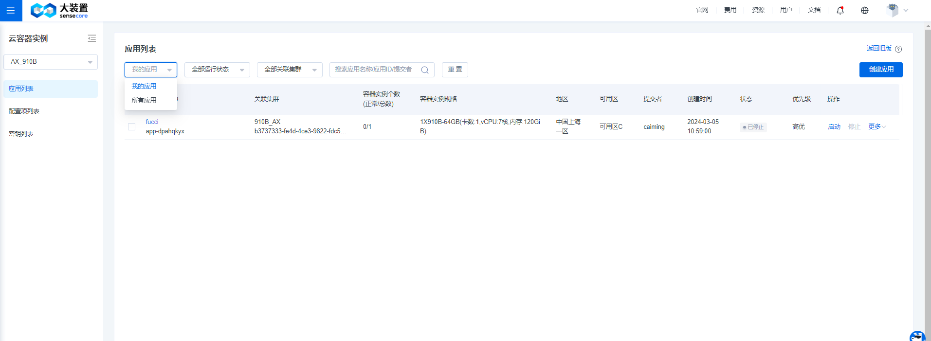The width and height of the screenshot is (931, 341).
Task: Check the fucci row checkbox
Action: [131, 127]
